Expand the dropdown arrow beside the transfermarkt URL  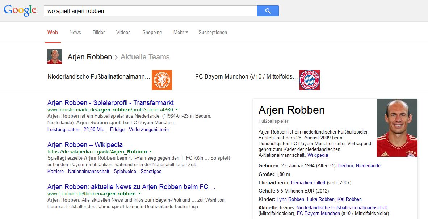(x=177, y=110)
